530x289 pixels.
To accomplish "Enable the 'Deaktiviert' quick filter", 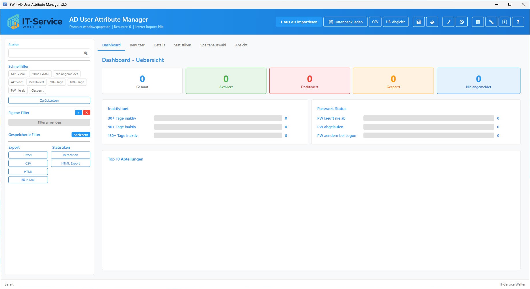I will (x=36, y=82).
